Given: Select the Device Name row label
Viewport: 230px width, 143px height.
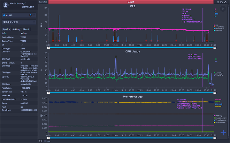Looking at the screenshot, I should (x=8, y=37).
